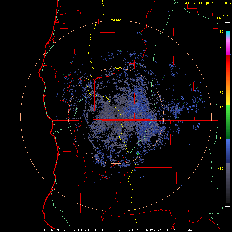Click the cyan top of color bar

(x=228, y=33)
